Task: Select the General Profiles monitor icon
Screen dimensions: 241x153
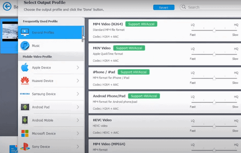Action: 25,32
